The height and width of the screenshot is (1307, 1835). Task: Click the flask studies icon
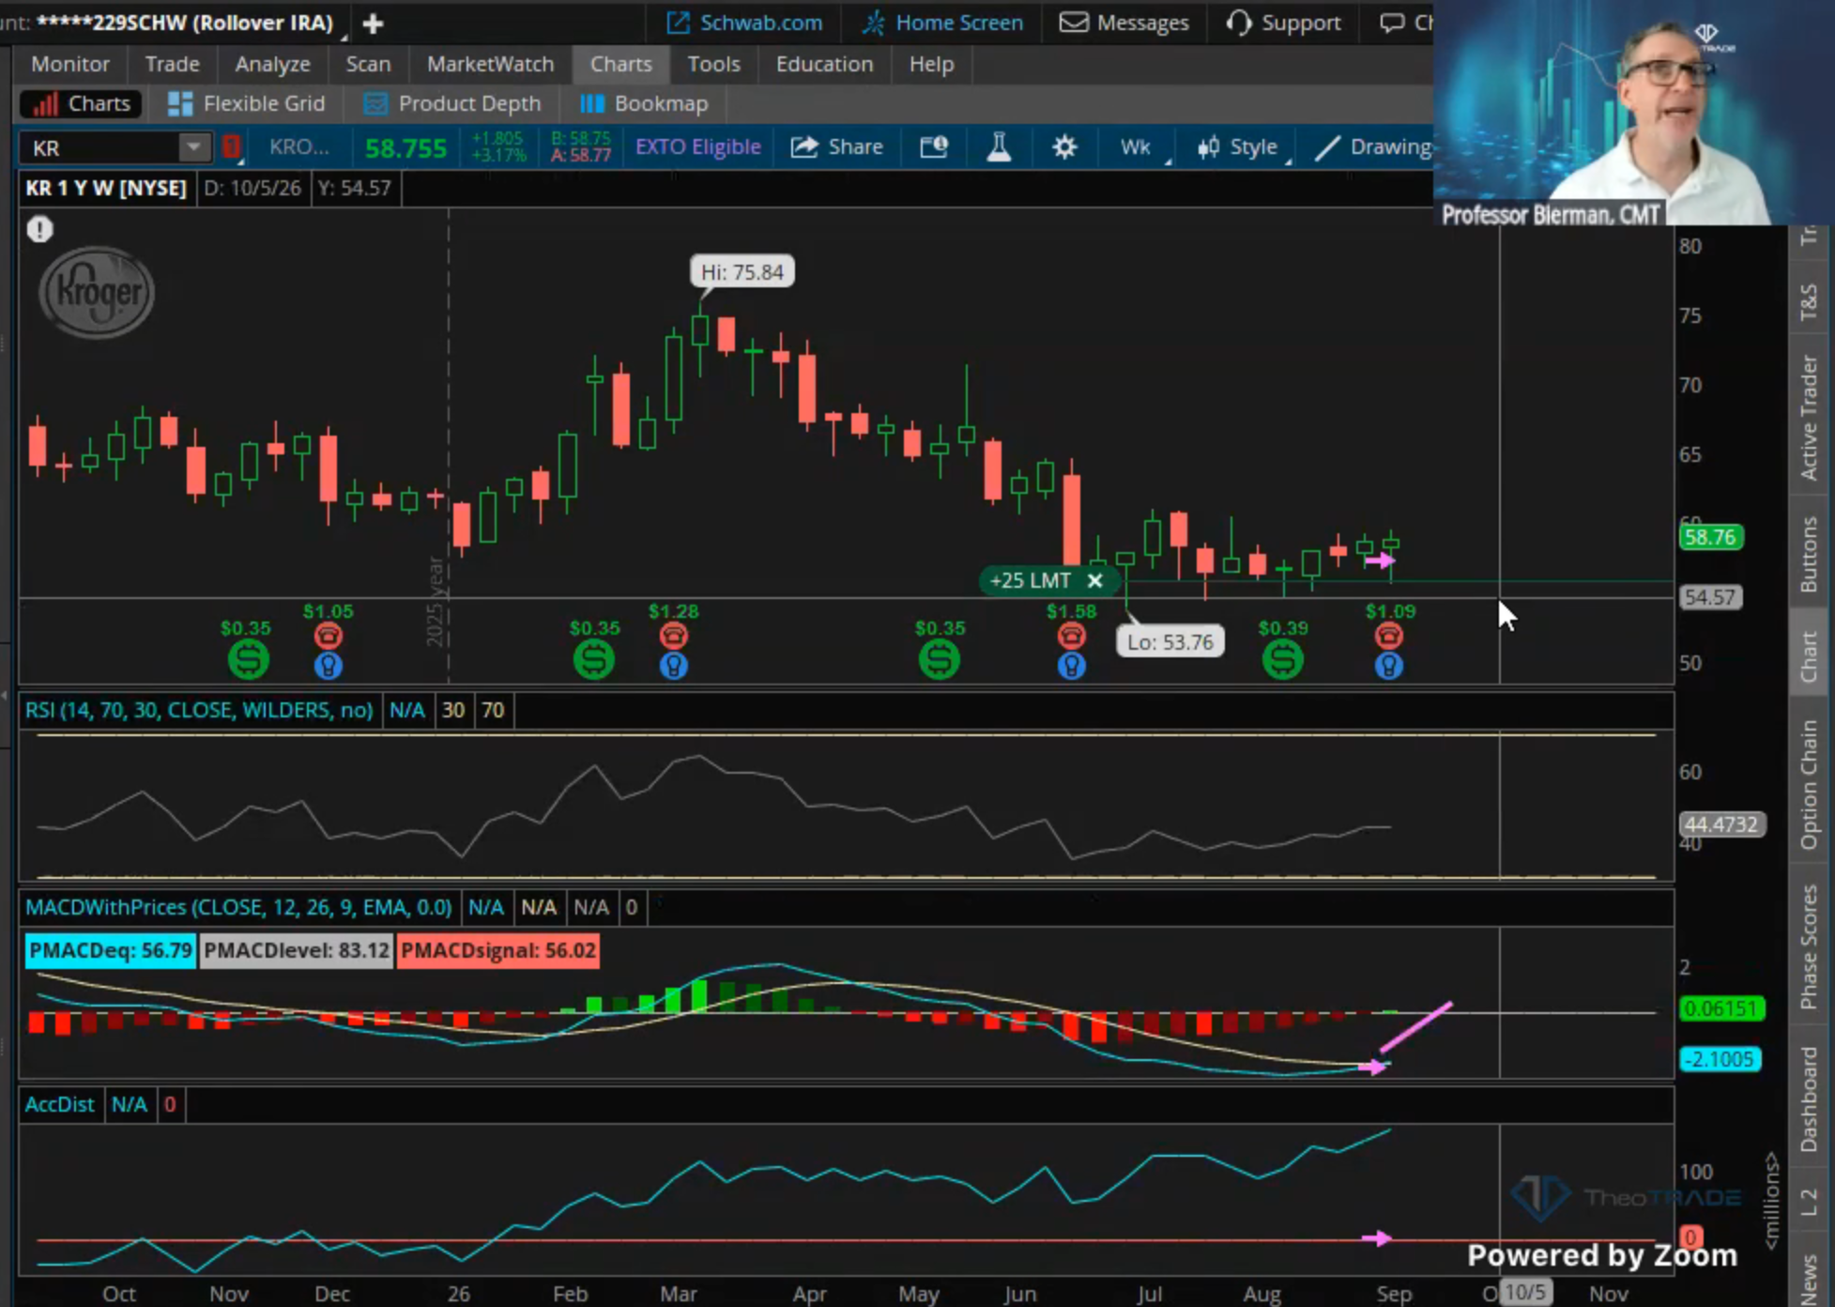pos(999,147)
